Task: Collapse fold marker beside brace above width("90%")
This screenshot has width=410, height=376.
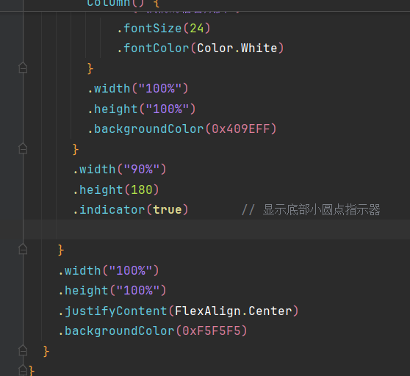Action: point(23,148)
